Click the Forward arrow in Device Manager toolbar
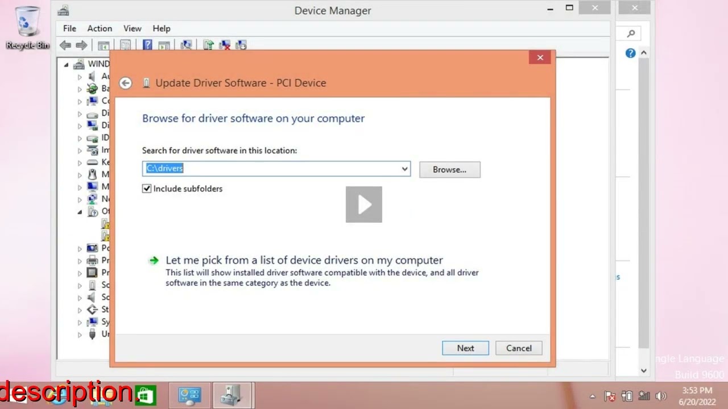Viewport: 728px width, 409px height. pyautogui.click(x=81, y=45)
